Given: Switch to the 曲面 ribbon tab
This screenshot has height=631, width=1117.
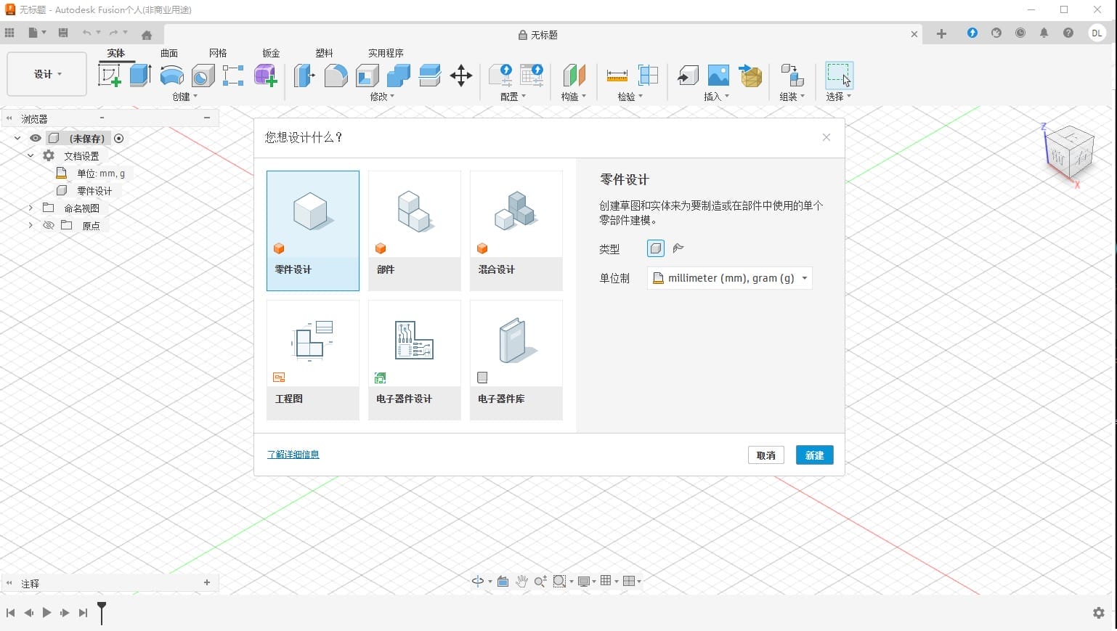Looking at the screenshot, I should tap(169, 52).
